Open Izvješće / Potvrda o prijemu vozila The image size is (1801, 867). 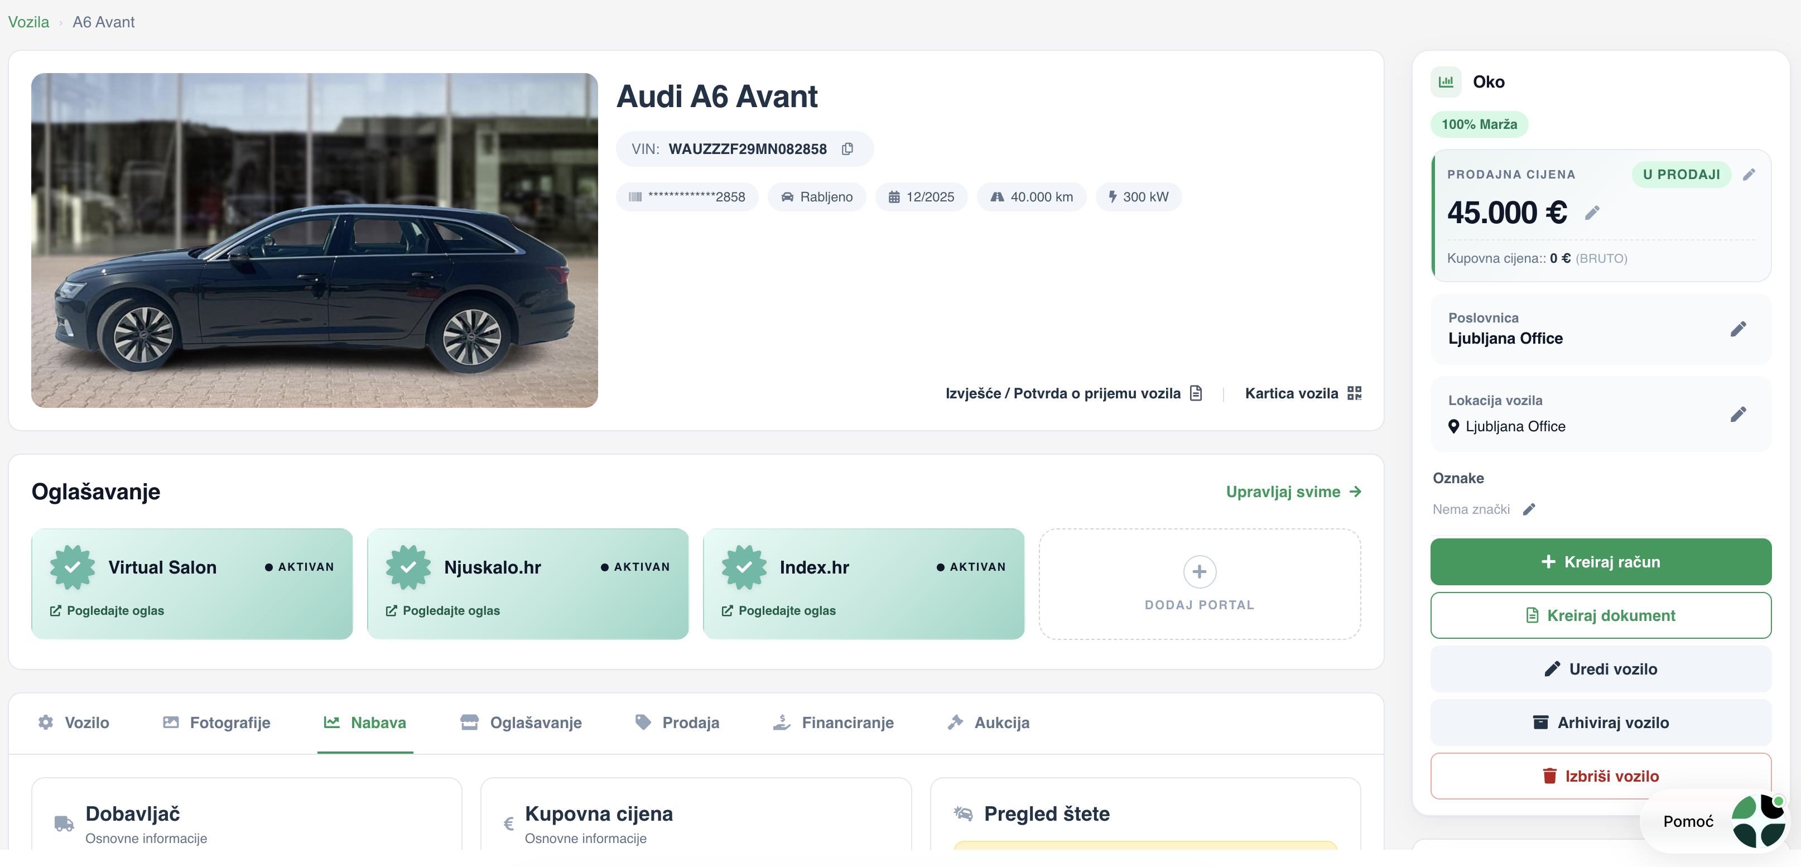tap(1074, 393)
